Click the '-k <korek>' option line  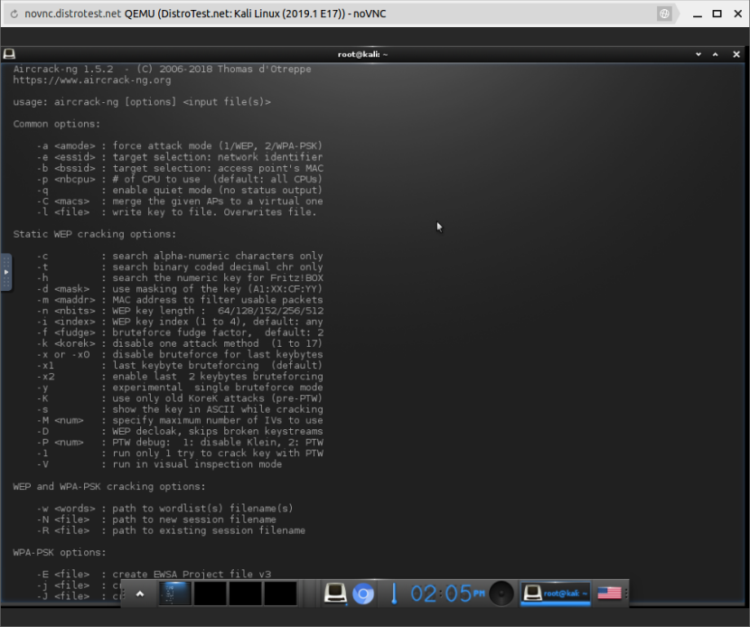[x=180, y=343]
